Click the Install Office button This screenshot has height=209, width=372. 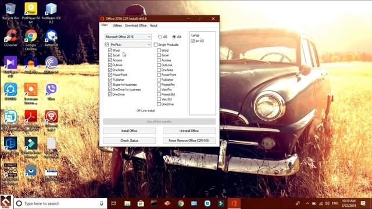tap(129, 131)
